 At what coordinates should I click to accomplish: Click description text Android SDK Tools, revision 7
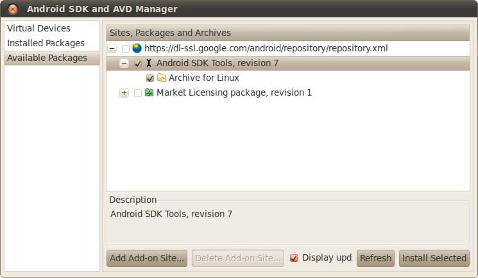click(x=171, y=214)
